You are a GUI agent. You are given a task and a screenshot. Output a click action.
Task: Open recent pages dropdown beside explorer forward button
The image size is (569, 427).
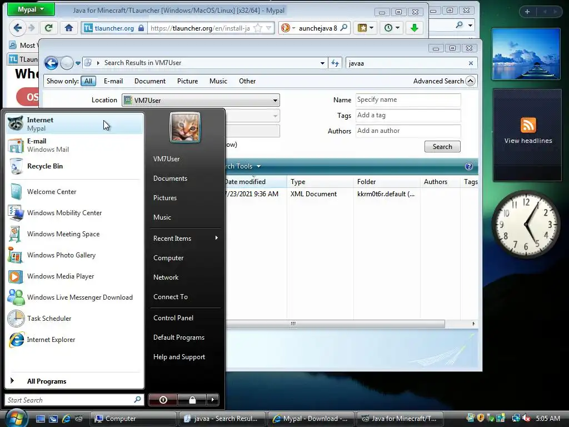tap(78, 63)
